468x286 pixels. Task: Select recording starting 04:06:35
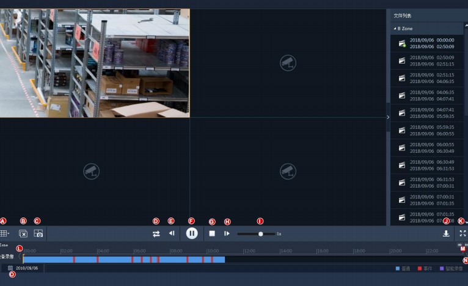click(x=428, y=95)
